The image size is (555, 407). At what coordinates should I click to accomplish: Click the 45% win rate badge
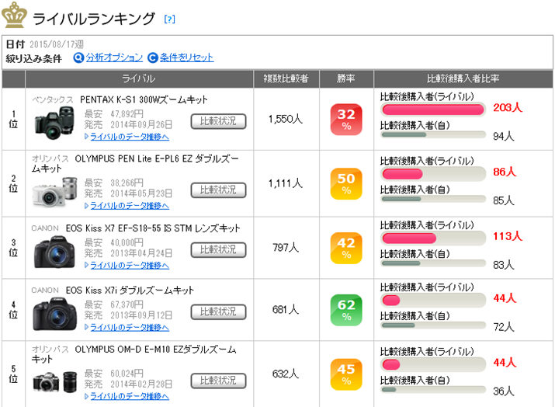tap(346, 373)
